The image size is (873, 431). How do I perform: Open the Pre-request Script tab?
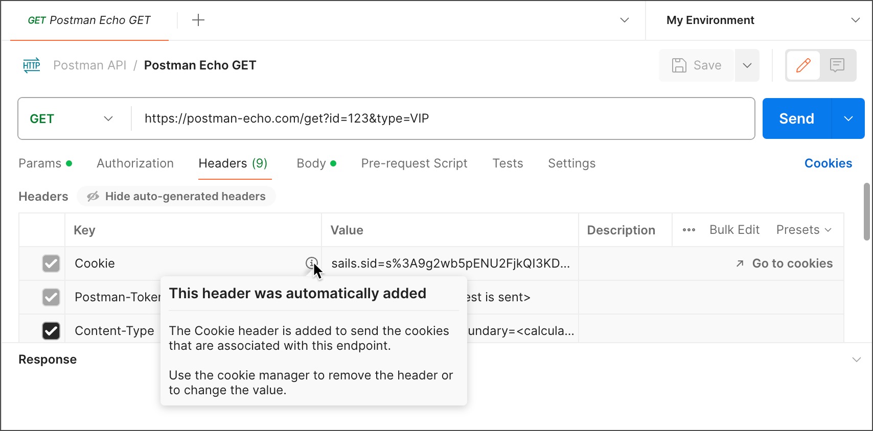[414, 163]
